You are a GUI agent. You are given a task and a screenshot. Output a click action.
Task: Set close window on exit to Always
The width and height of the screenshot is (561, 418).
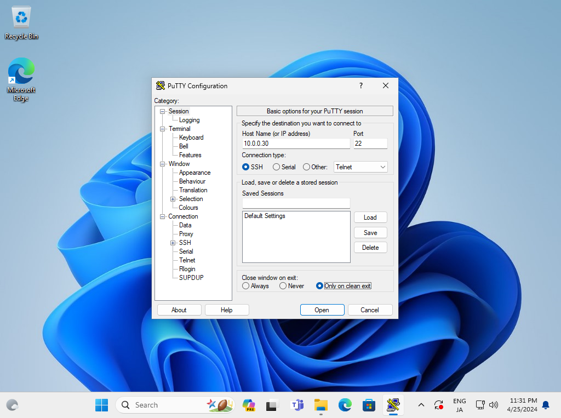(255, 286)
